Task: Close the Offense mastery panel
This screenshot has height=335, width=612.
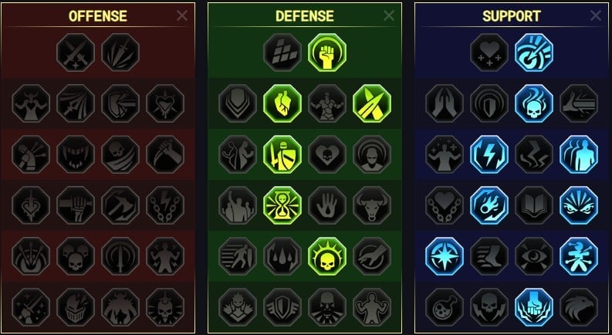Action: [x=182, y=15]
